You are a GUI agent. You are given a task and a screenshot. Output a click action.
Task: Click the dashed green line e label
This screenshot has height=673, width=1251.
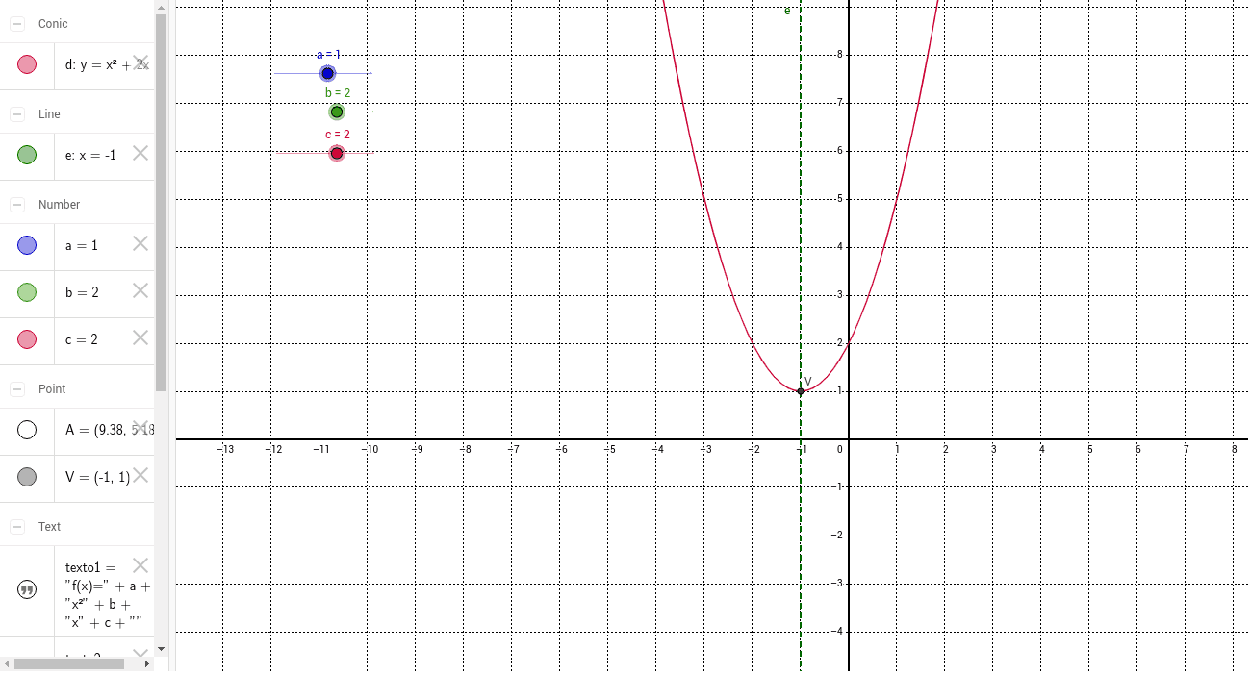pos(787,11)
